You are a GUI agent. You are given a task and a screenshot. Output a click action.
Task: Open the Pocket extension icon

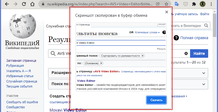185,4
